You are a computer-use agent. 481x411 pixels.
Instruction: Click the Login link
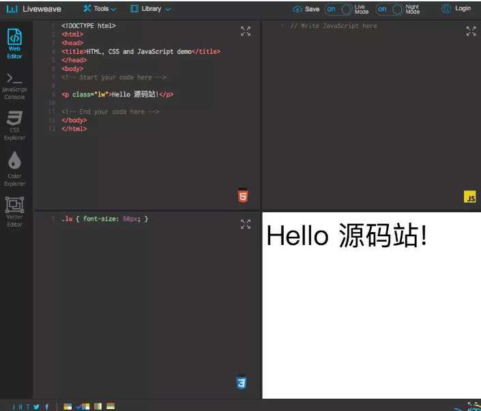coord(463,8)
